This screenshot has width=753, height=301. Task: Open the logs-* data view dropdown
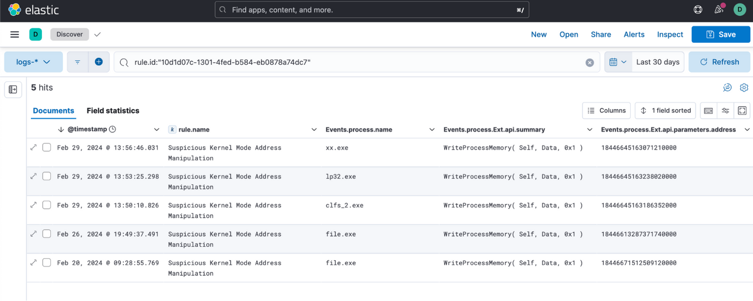(x=33, y=62)
